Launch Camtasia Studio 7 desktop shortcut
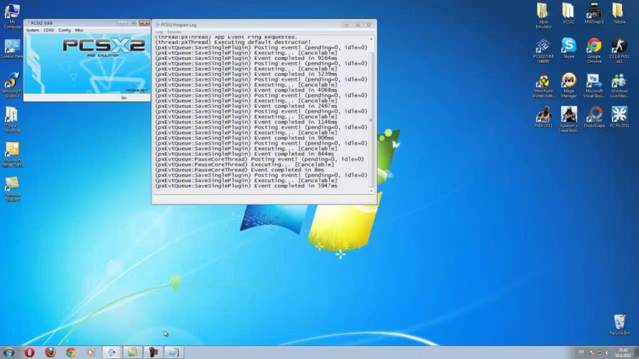Image resolution: width=639 pixels, height=359 pixels. pos(12,189)
